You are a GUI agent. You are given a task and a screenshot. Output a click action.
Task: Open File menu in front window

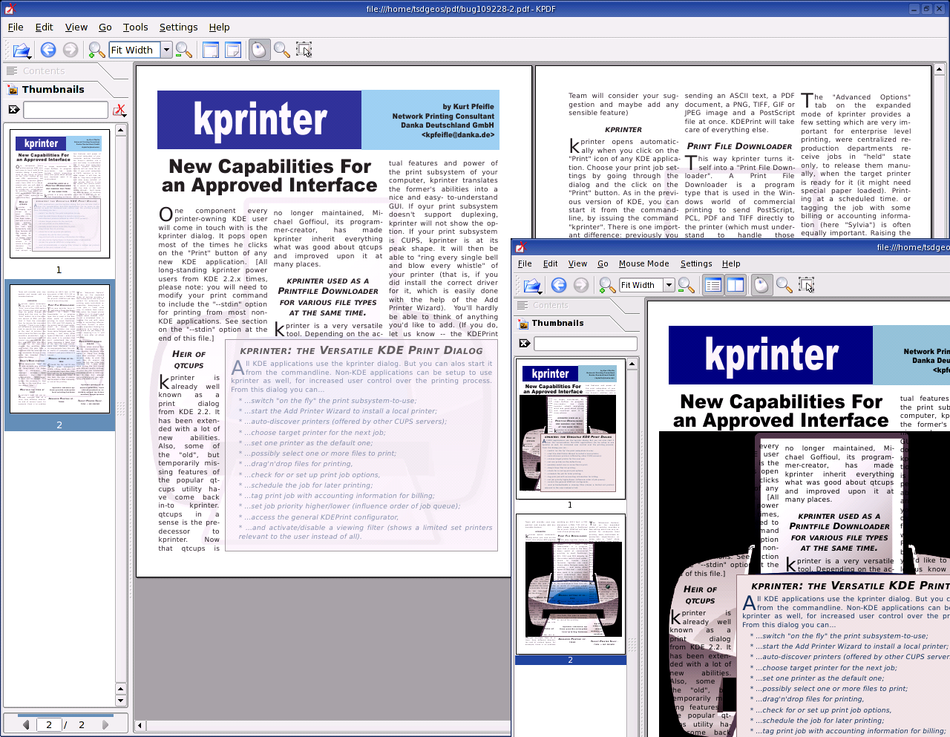click(525, 263)
